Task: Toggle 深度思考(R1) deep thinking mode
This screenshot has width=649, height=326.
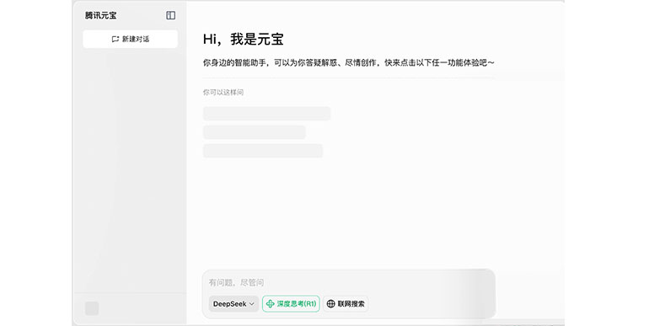Action: (x=291, y=303)
